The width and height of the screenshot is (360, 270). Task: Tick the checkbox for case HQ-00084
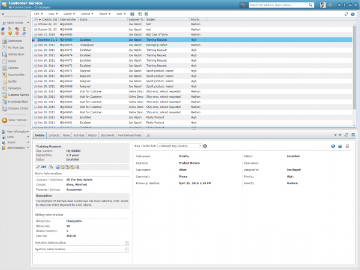coord(36,29)
